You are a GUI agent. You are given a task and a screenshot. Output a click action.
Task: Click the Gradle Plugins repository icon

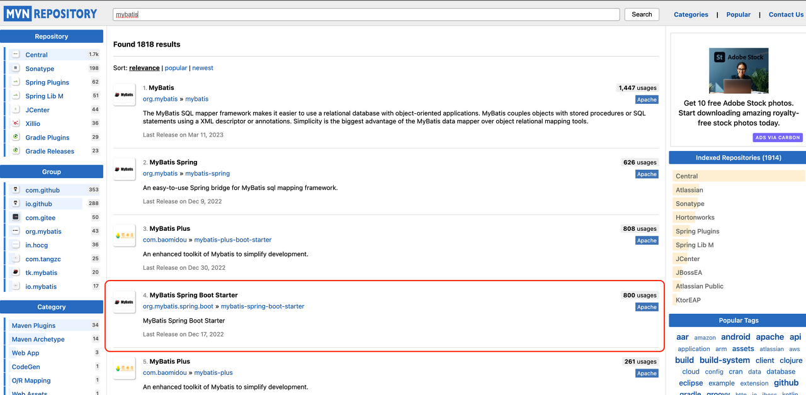(x=16, y=137)
